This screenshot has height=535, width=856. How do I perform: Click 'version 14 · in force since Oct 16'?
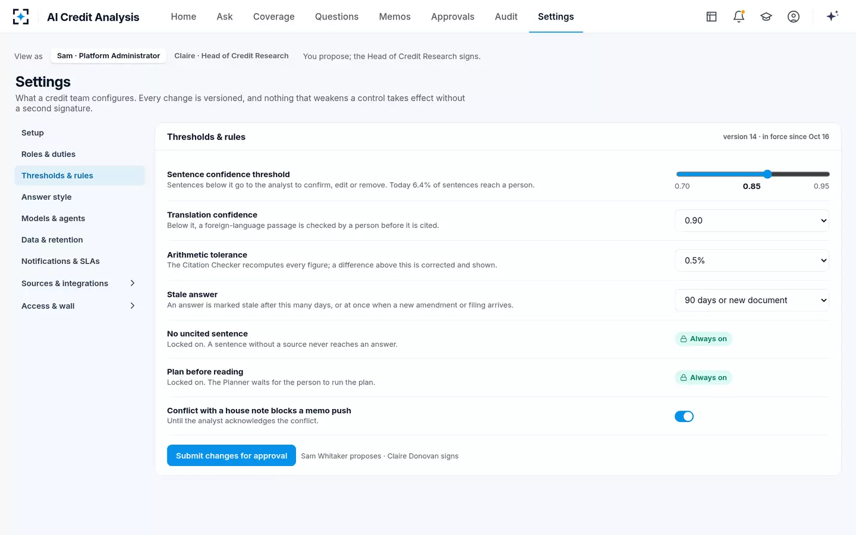[776, 137]
